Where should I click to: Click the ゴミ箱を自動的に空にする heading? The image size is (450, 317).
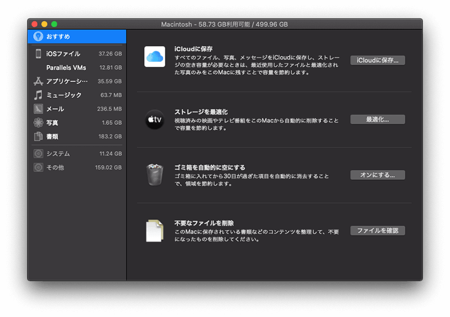[x=210, y=167]
